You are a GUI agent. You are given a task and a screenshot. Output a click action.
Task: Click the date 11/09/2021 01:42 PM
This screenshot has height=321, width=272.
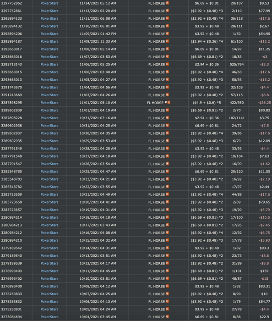pos(98,34)
